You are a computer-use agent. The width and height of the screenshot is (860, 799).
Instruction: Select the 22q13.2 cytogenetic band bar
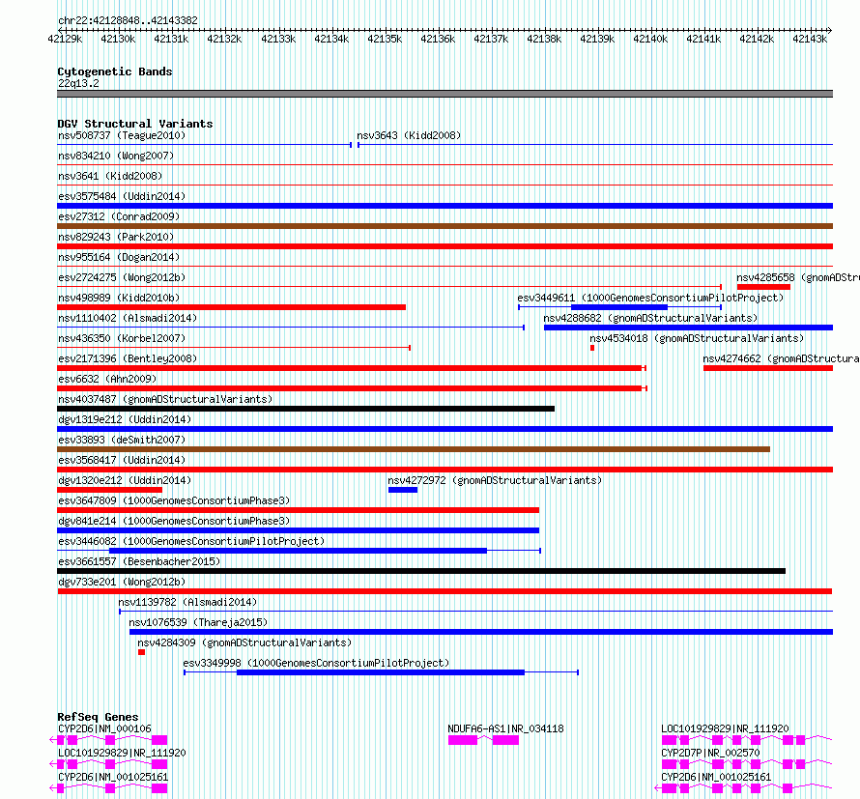click(x=444, y=94)
